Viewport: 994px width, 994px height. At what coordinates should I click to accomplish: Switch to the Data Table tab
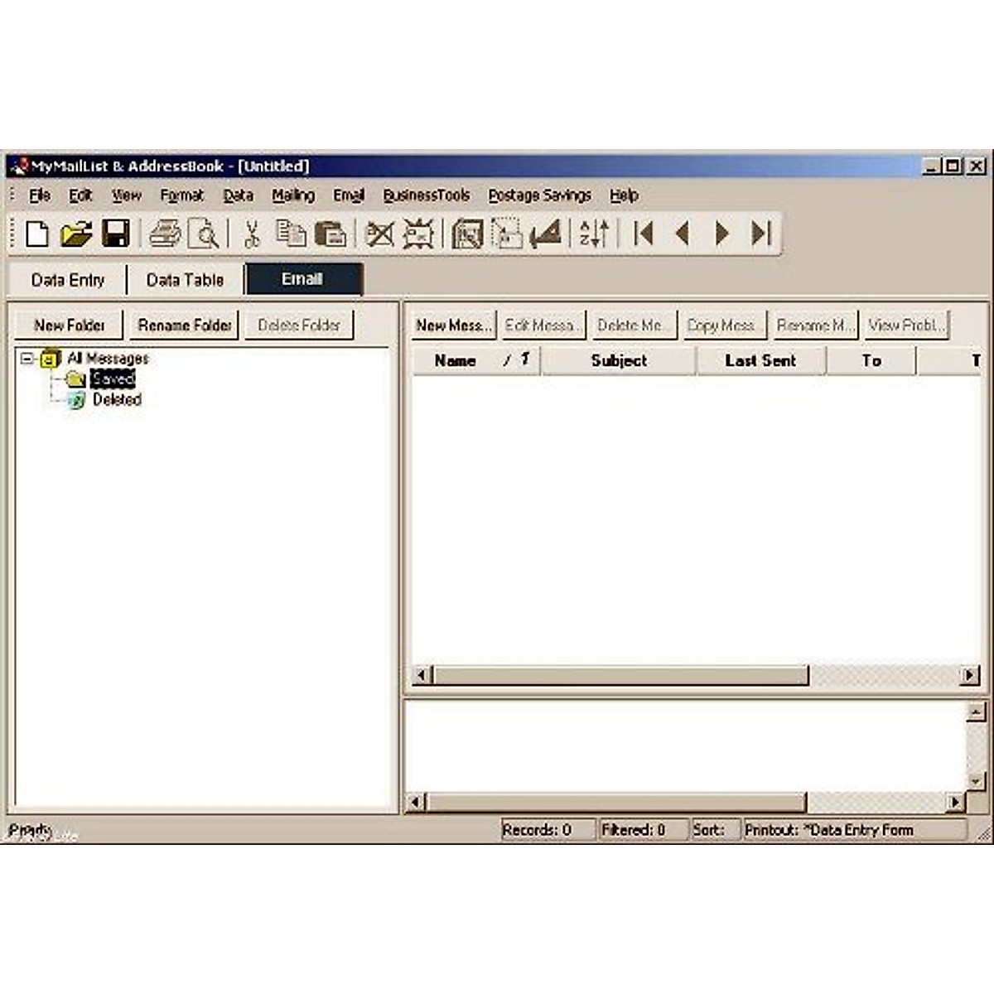[185, 280]
